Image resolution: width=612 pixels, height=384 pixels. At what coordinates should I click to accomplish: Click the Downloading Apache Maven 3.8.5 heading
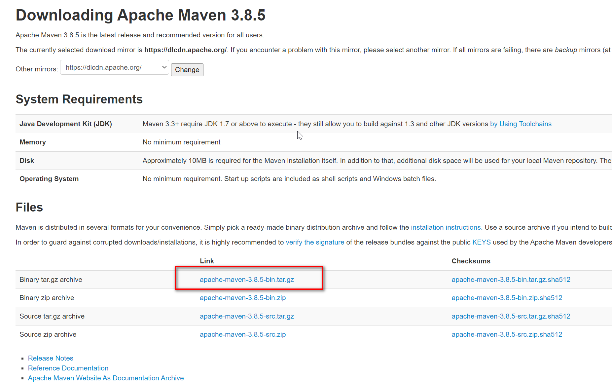[x=140, y=15]
